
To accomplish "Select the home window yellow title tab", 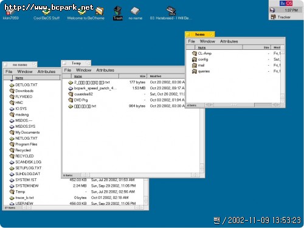I will click(x=200, y=35).
